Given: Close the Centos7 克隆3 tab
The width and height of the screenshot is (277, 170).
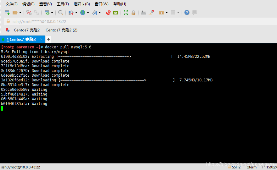Looking at the screenshot, I should click(x=41, y=39).
